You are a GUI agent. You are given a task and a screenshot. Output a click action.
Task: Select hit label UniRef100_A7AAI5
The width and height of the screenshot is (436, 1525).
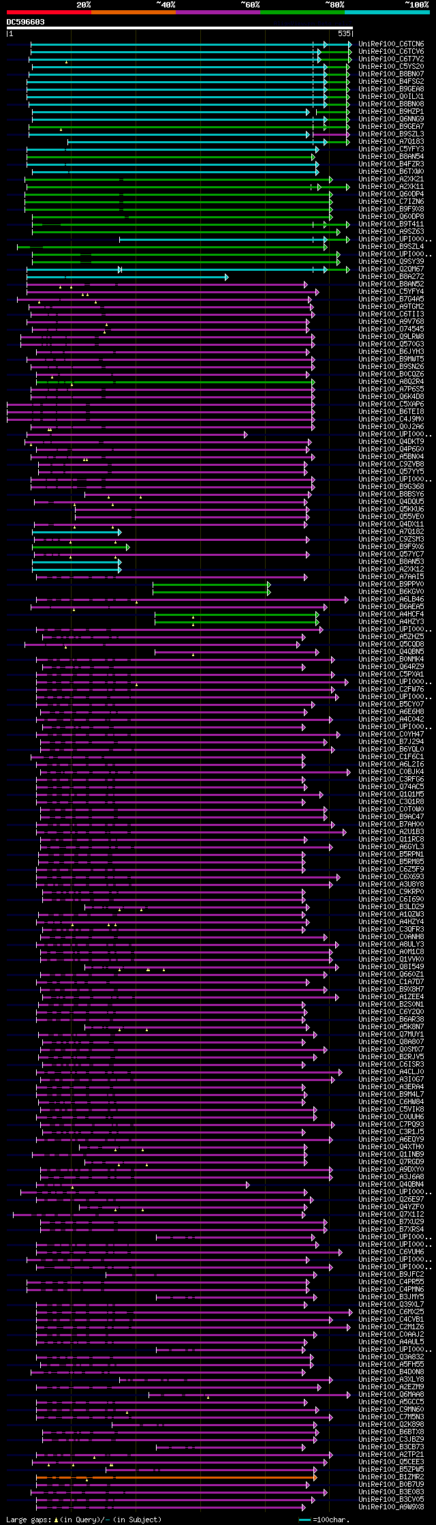click(x=391, y=577)
